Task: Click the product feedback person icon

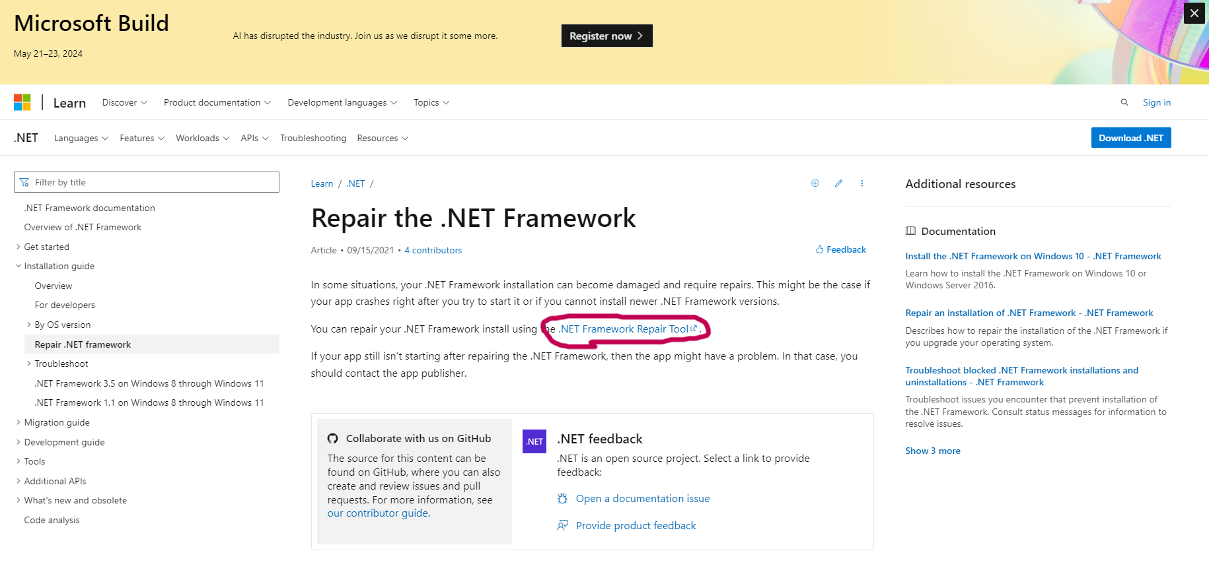Action: pyautogui.click(x=562, y=526)
